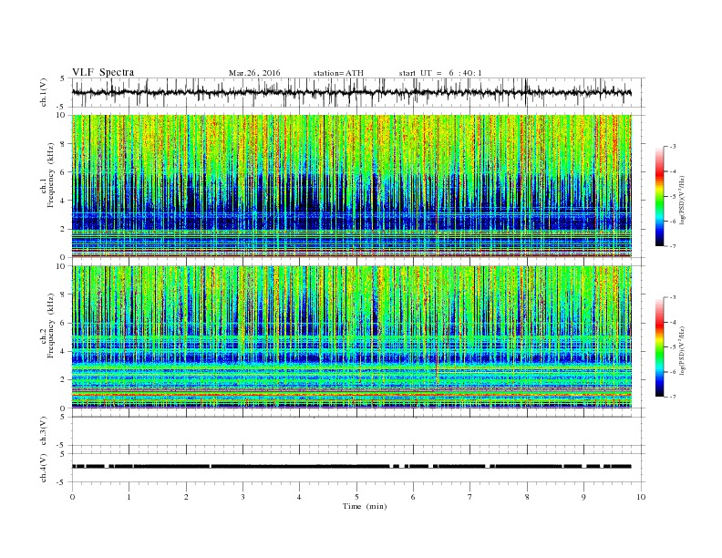Click the "-7" tick on ch.1 colorbar
Screen dimensions: 722x558
tap(673, 246)
